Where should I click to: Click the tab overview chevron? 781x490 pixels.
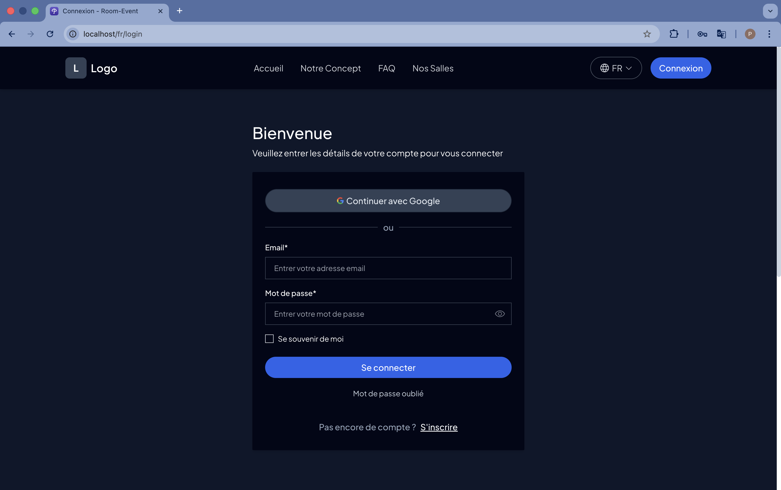(x=770, y=11)
